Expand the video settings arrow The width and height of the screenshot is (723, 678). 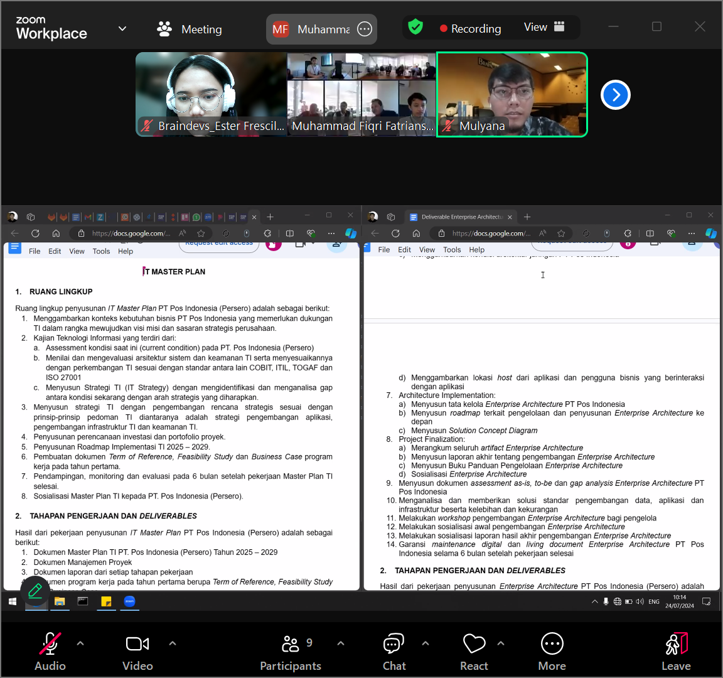[173, 643]
